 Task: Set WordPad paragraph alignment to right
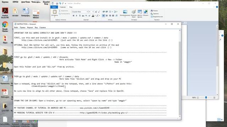coord(110,16)
